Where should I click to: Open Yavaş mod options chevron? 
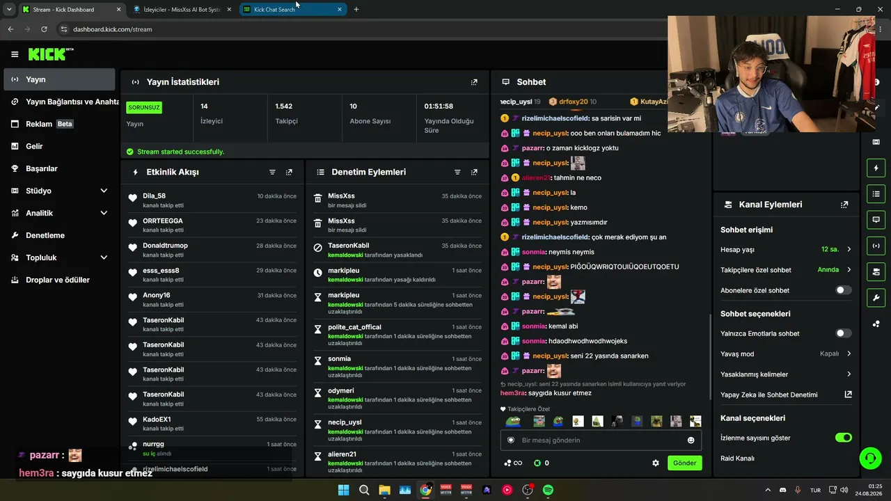point(849,353)
